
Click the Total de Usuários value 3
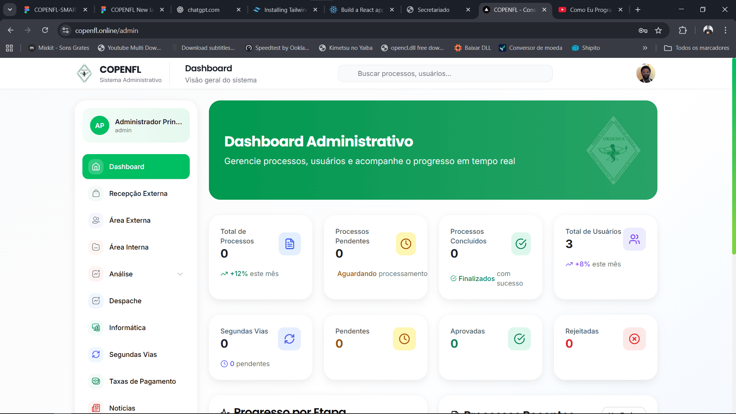569,244
